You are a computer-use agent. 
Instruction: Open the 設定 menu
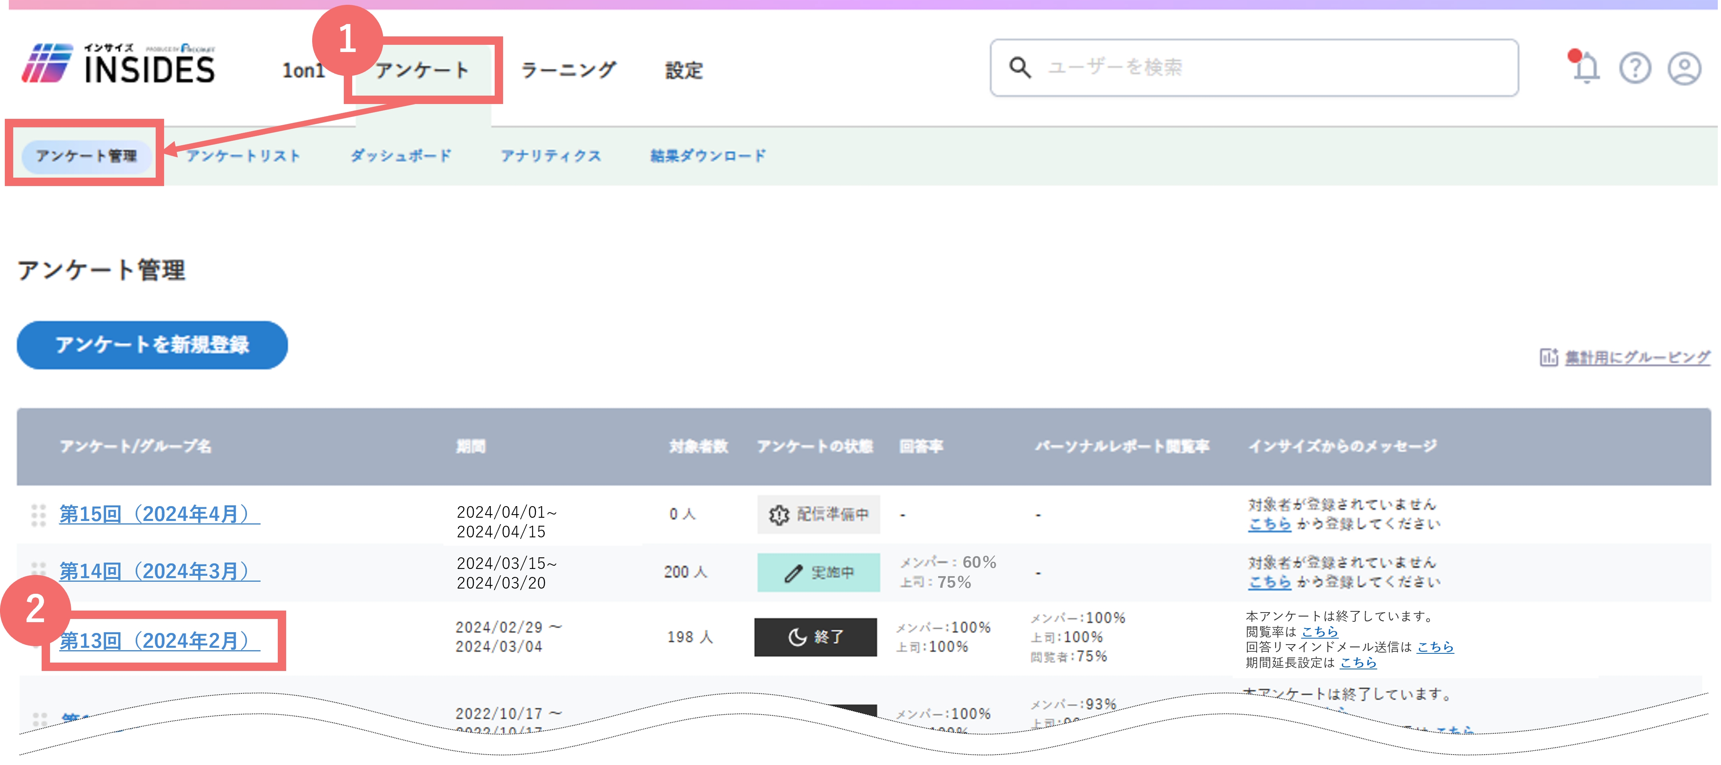(x=684, y=70)
